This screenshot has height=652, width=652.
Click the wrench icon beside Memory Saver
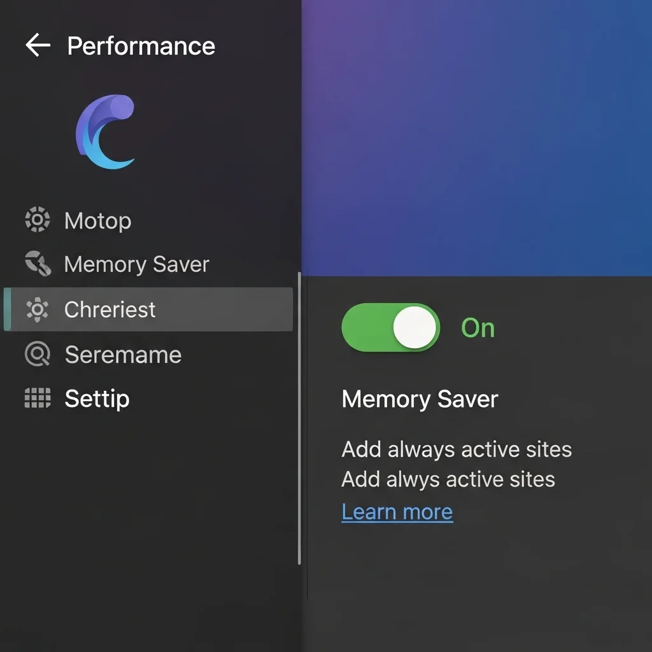point(37,264)
